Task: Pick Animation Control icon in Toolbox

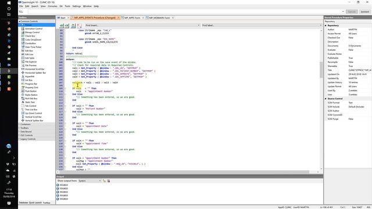Action: [x=23, y=28]
